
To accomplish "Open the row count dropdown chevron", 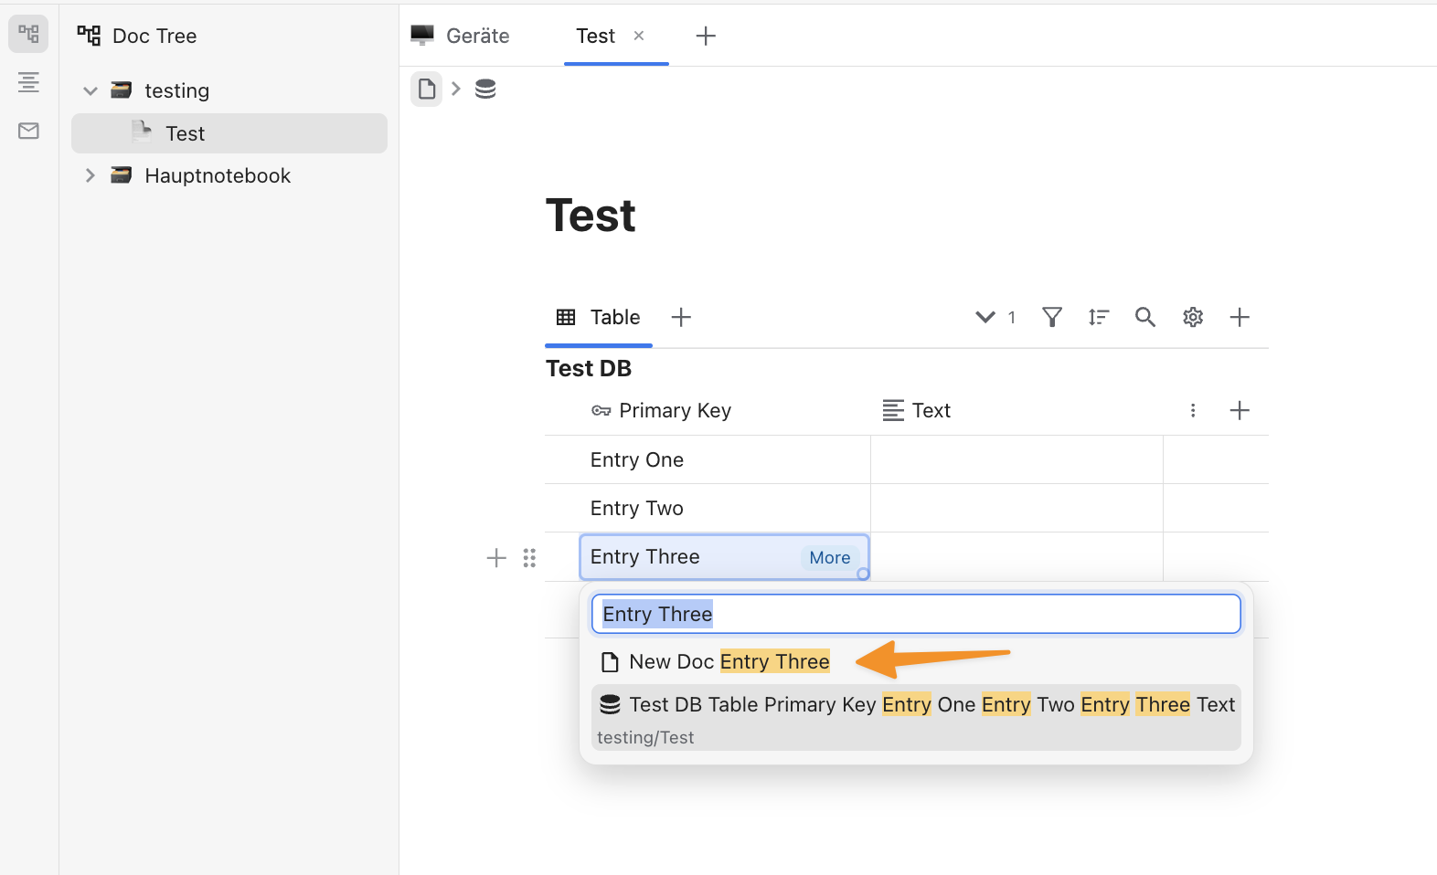I will pos(985,317).
